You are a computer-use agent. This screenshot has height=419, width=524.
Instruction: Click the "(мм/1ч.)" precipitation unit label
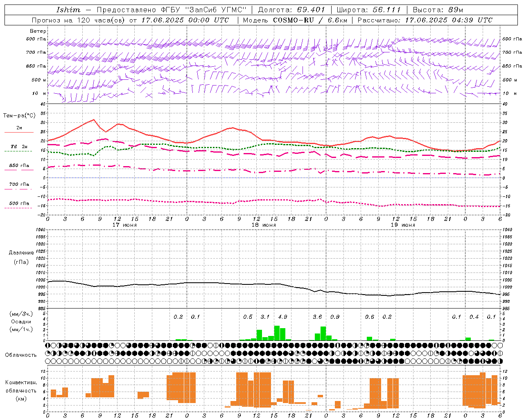coord(21,329)
